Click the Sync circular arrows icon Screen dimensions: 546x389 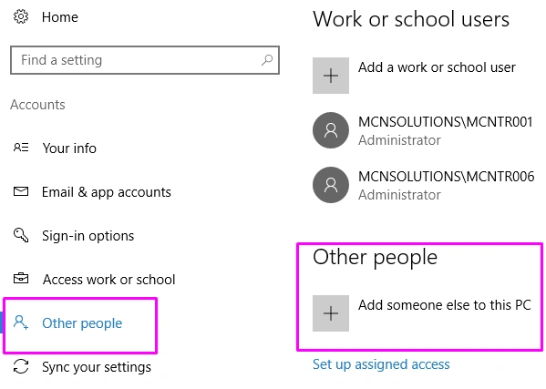[21, 366]
